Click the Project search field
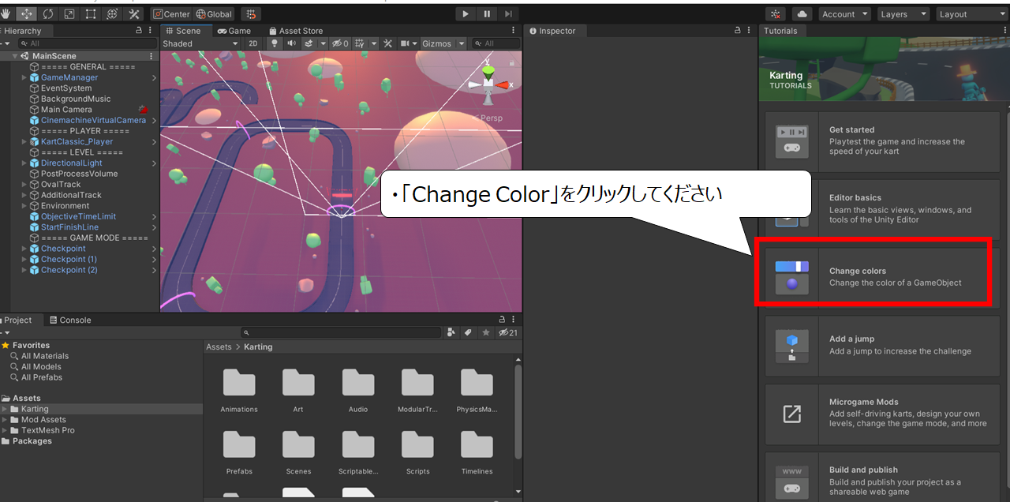1010x502 pixels. (341, 333)
